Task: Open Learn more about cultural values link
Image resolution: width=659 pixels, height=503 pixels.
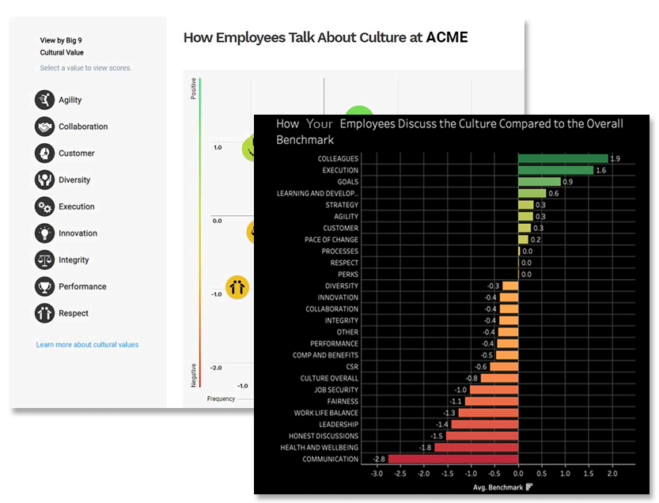Action: 87,345
